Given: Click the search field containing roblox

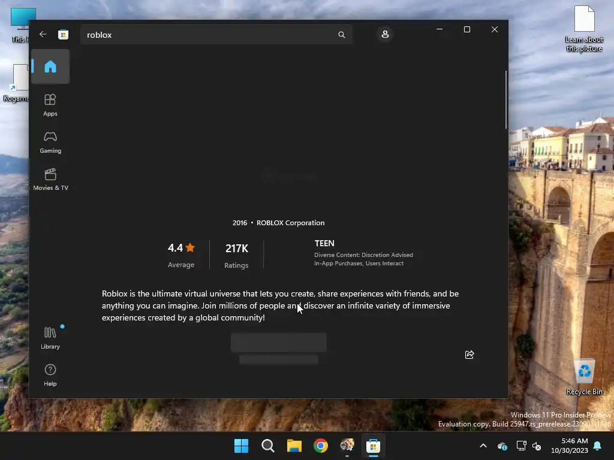Looking at the screenshot, I should coord(216,35).
